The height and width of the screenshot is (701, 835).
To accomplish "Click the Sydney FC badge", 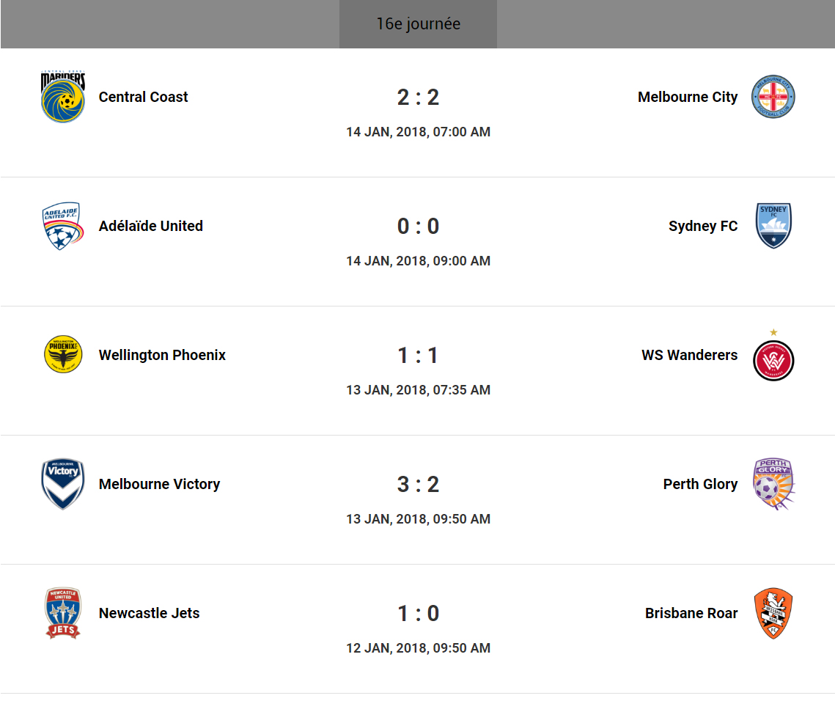I will pyautogui.click(x=773, y=226).
